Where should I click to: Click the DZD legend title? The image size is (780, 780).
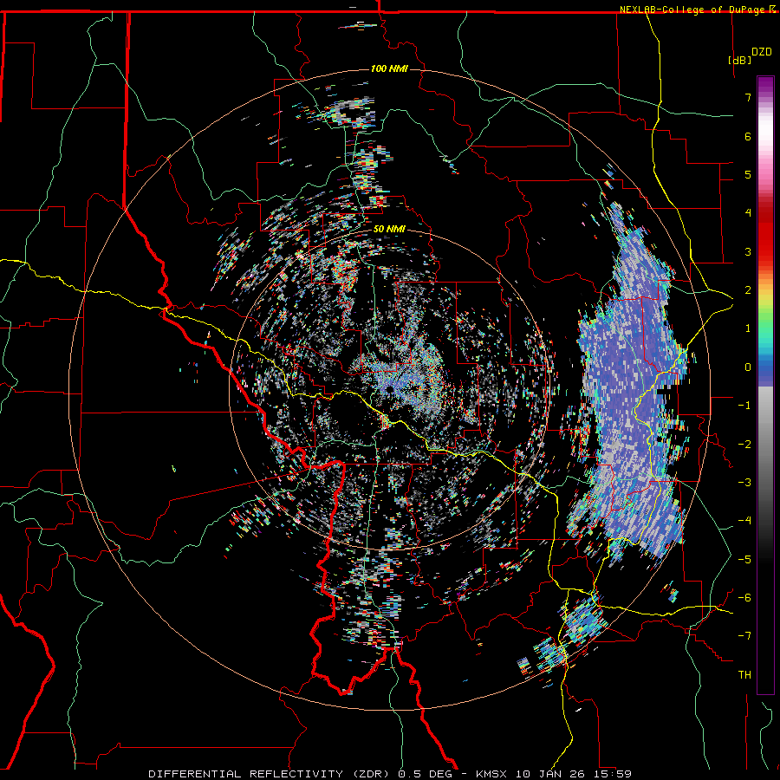pos(762,51)
